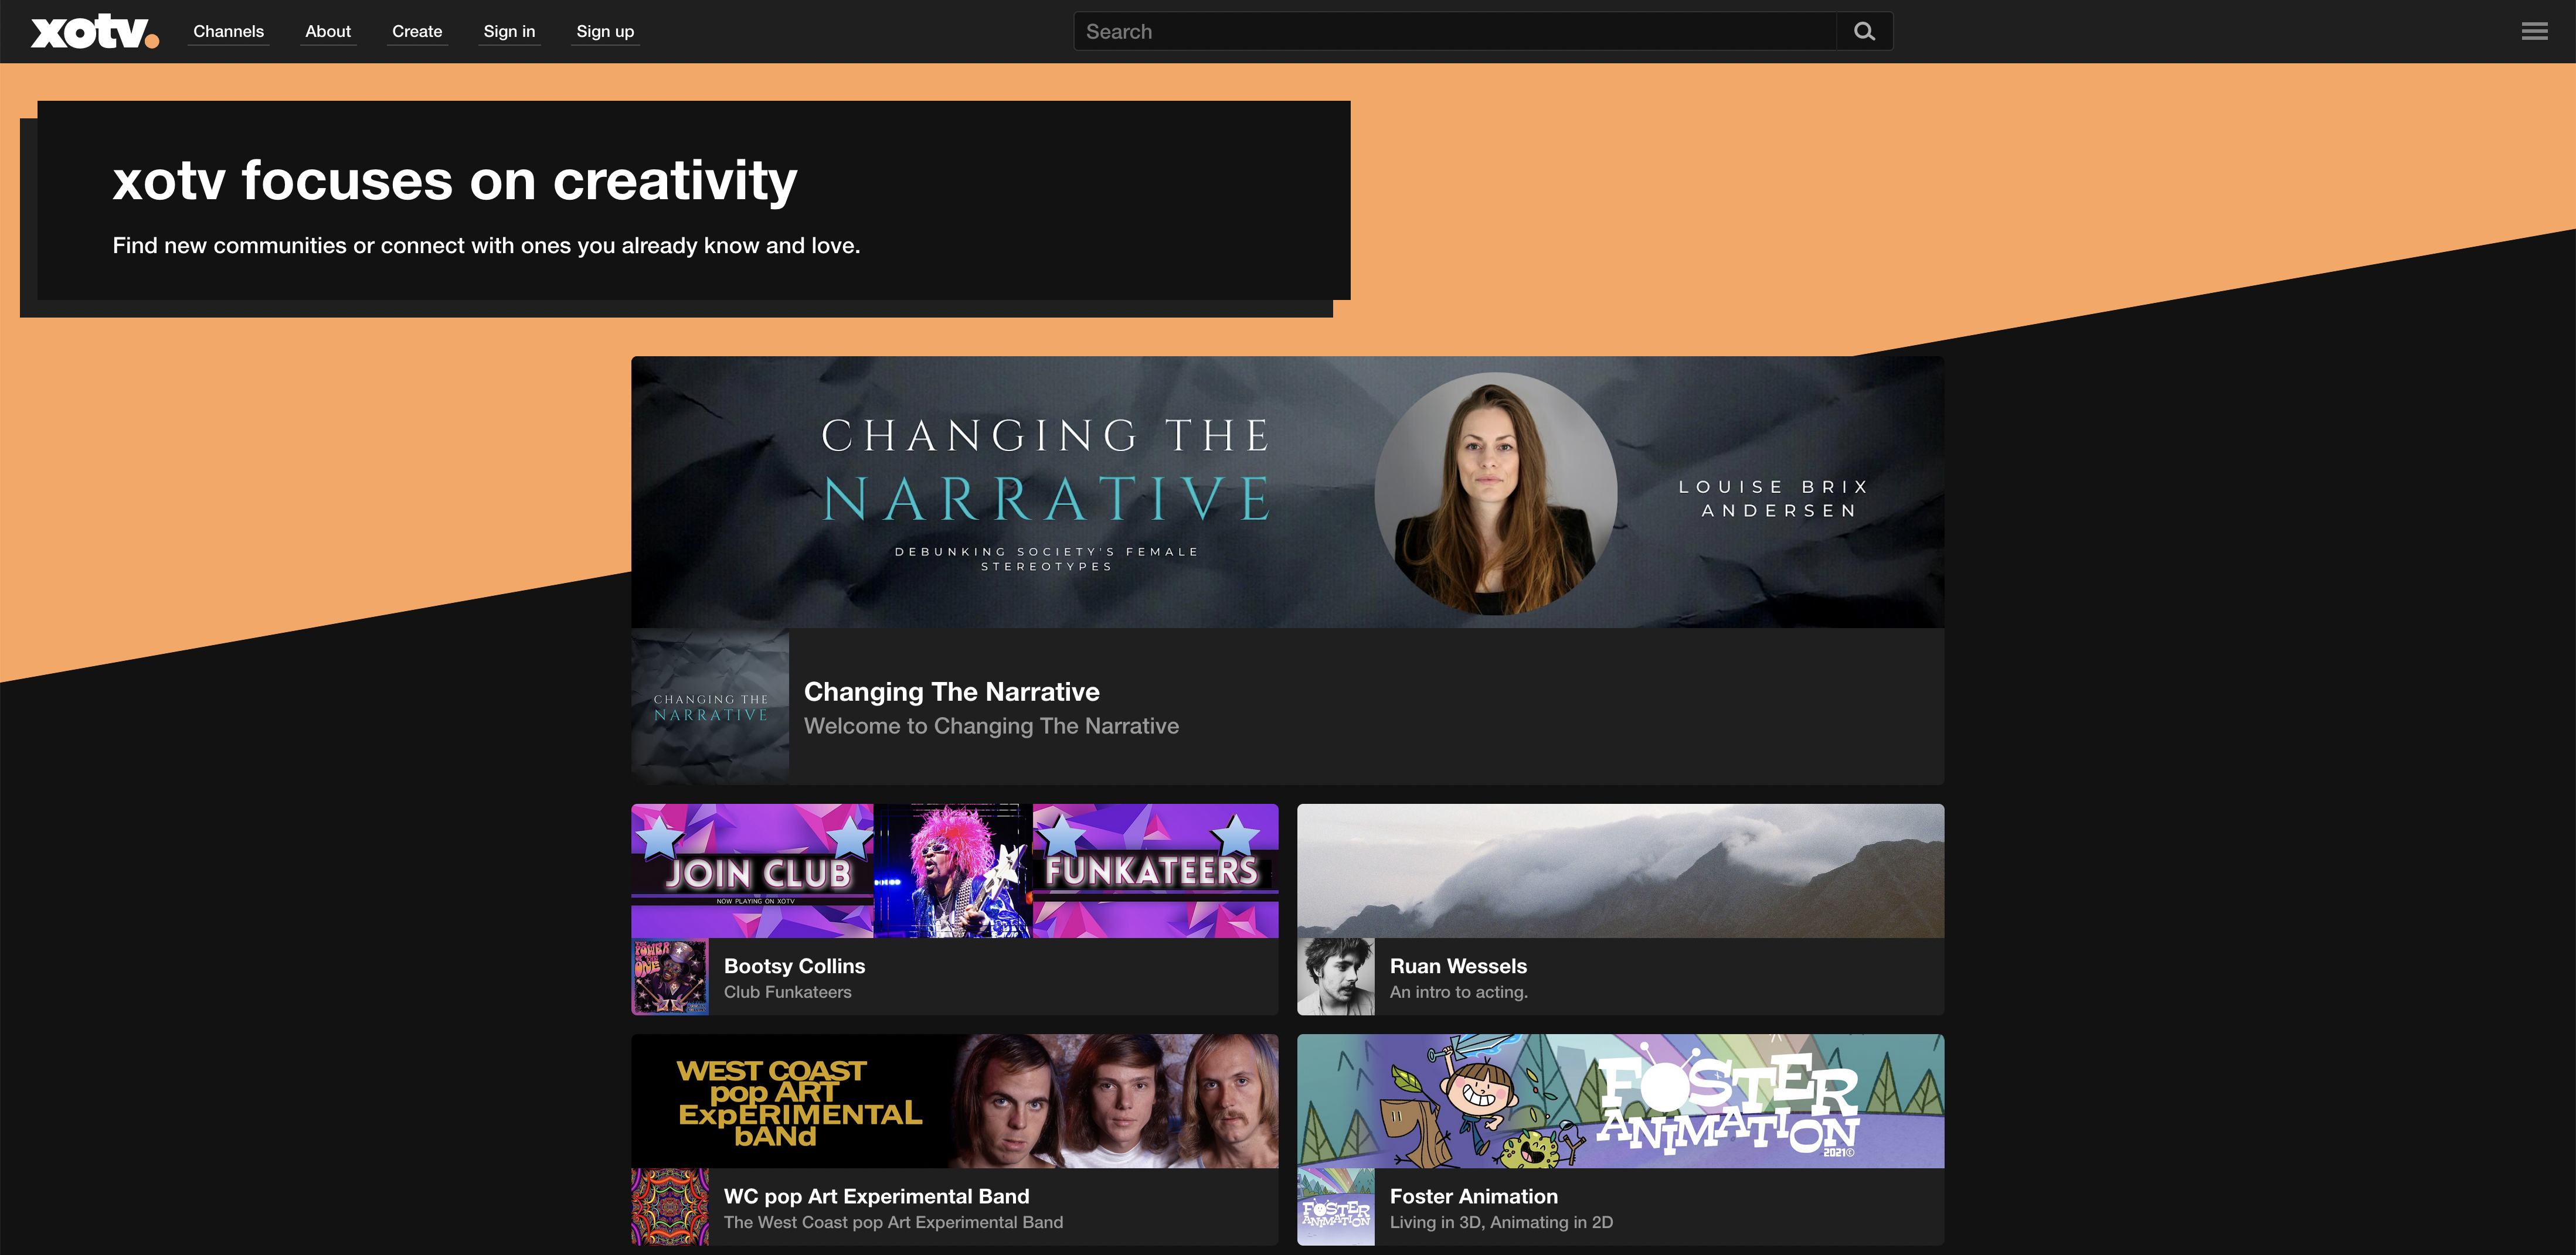This screenshot has width=2576, height=1255.
Task: Open the Ruan Wessels mountain banner
Action: (x=1620, y=870)
